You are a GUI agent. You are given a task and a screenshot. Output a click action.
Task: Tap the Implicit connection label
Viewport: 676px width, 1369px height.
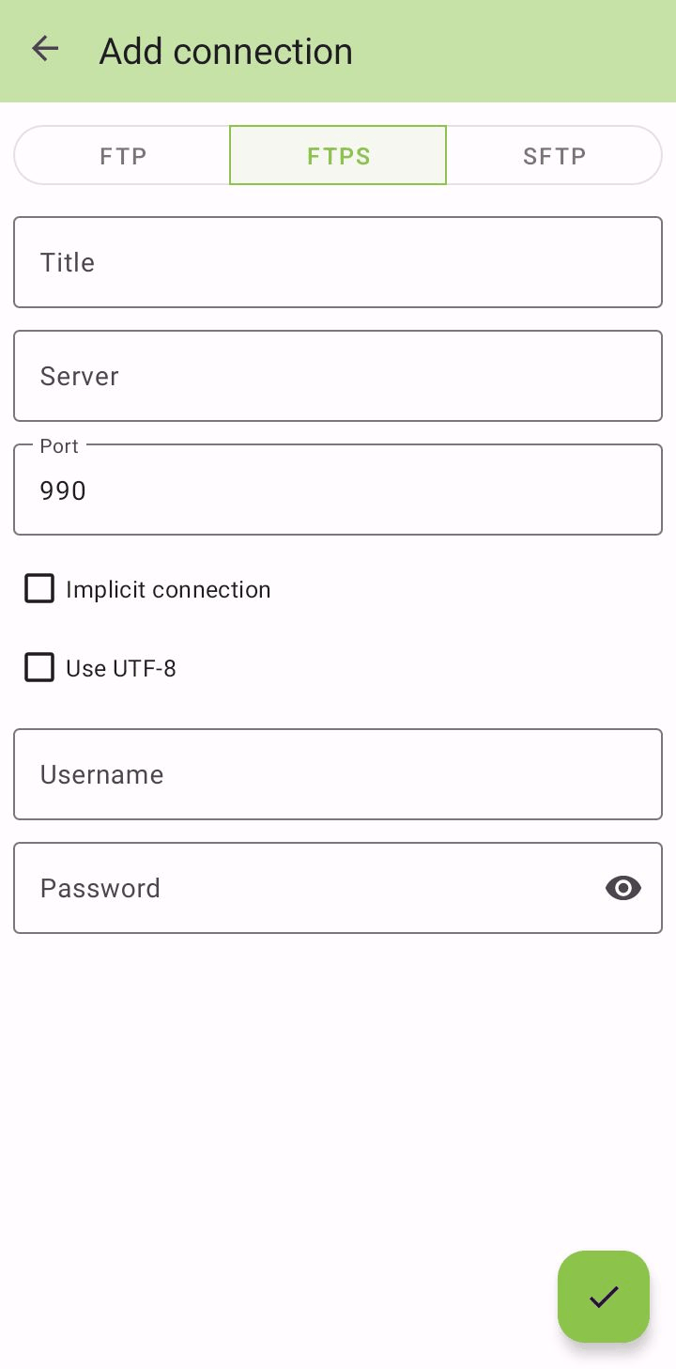click(x=167, y=589)
